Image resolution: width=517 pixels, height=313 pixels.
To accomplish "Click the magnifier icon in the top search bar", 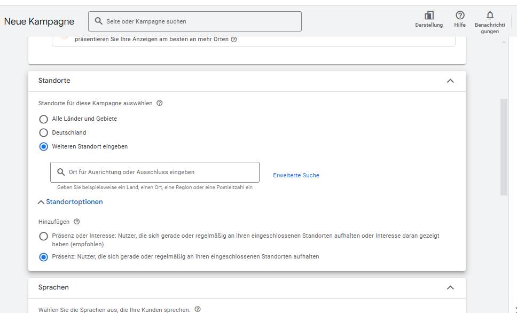I will point(99,21).
